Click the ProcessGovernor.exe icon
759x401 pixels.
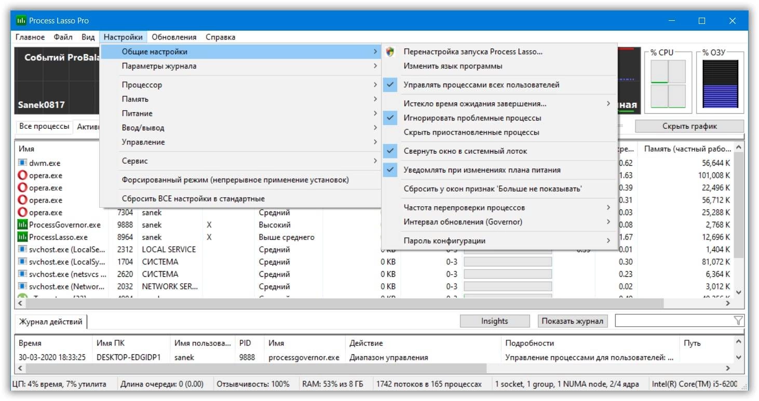(x=22, y=225)
